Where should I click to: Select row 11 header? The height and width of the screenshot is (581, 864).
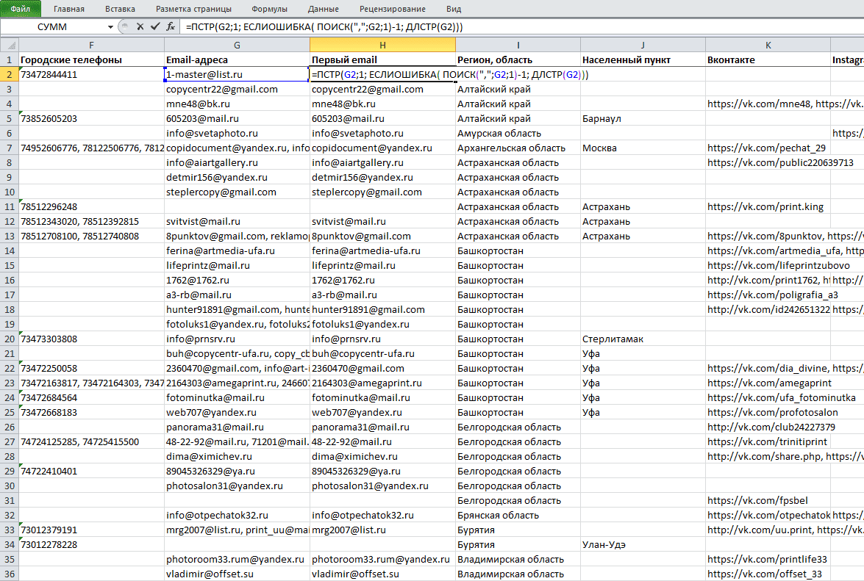(x=10, y=207)
